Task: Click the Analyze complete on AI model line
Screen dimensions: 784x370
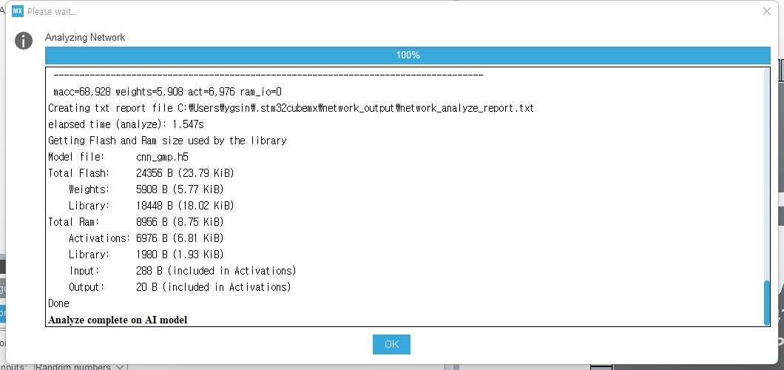Action: (118, 320)
